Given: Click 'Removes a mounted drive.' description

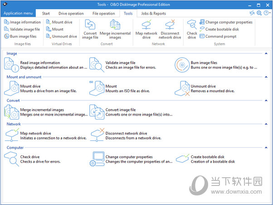Looking at the screenshot, I should pos(213,91).
